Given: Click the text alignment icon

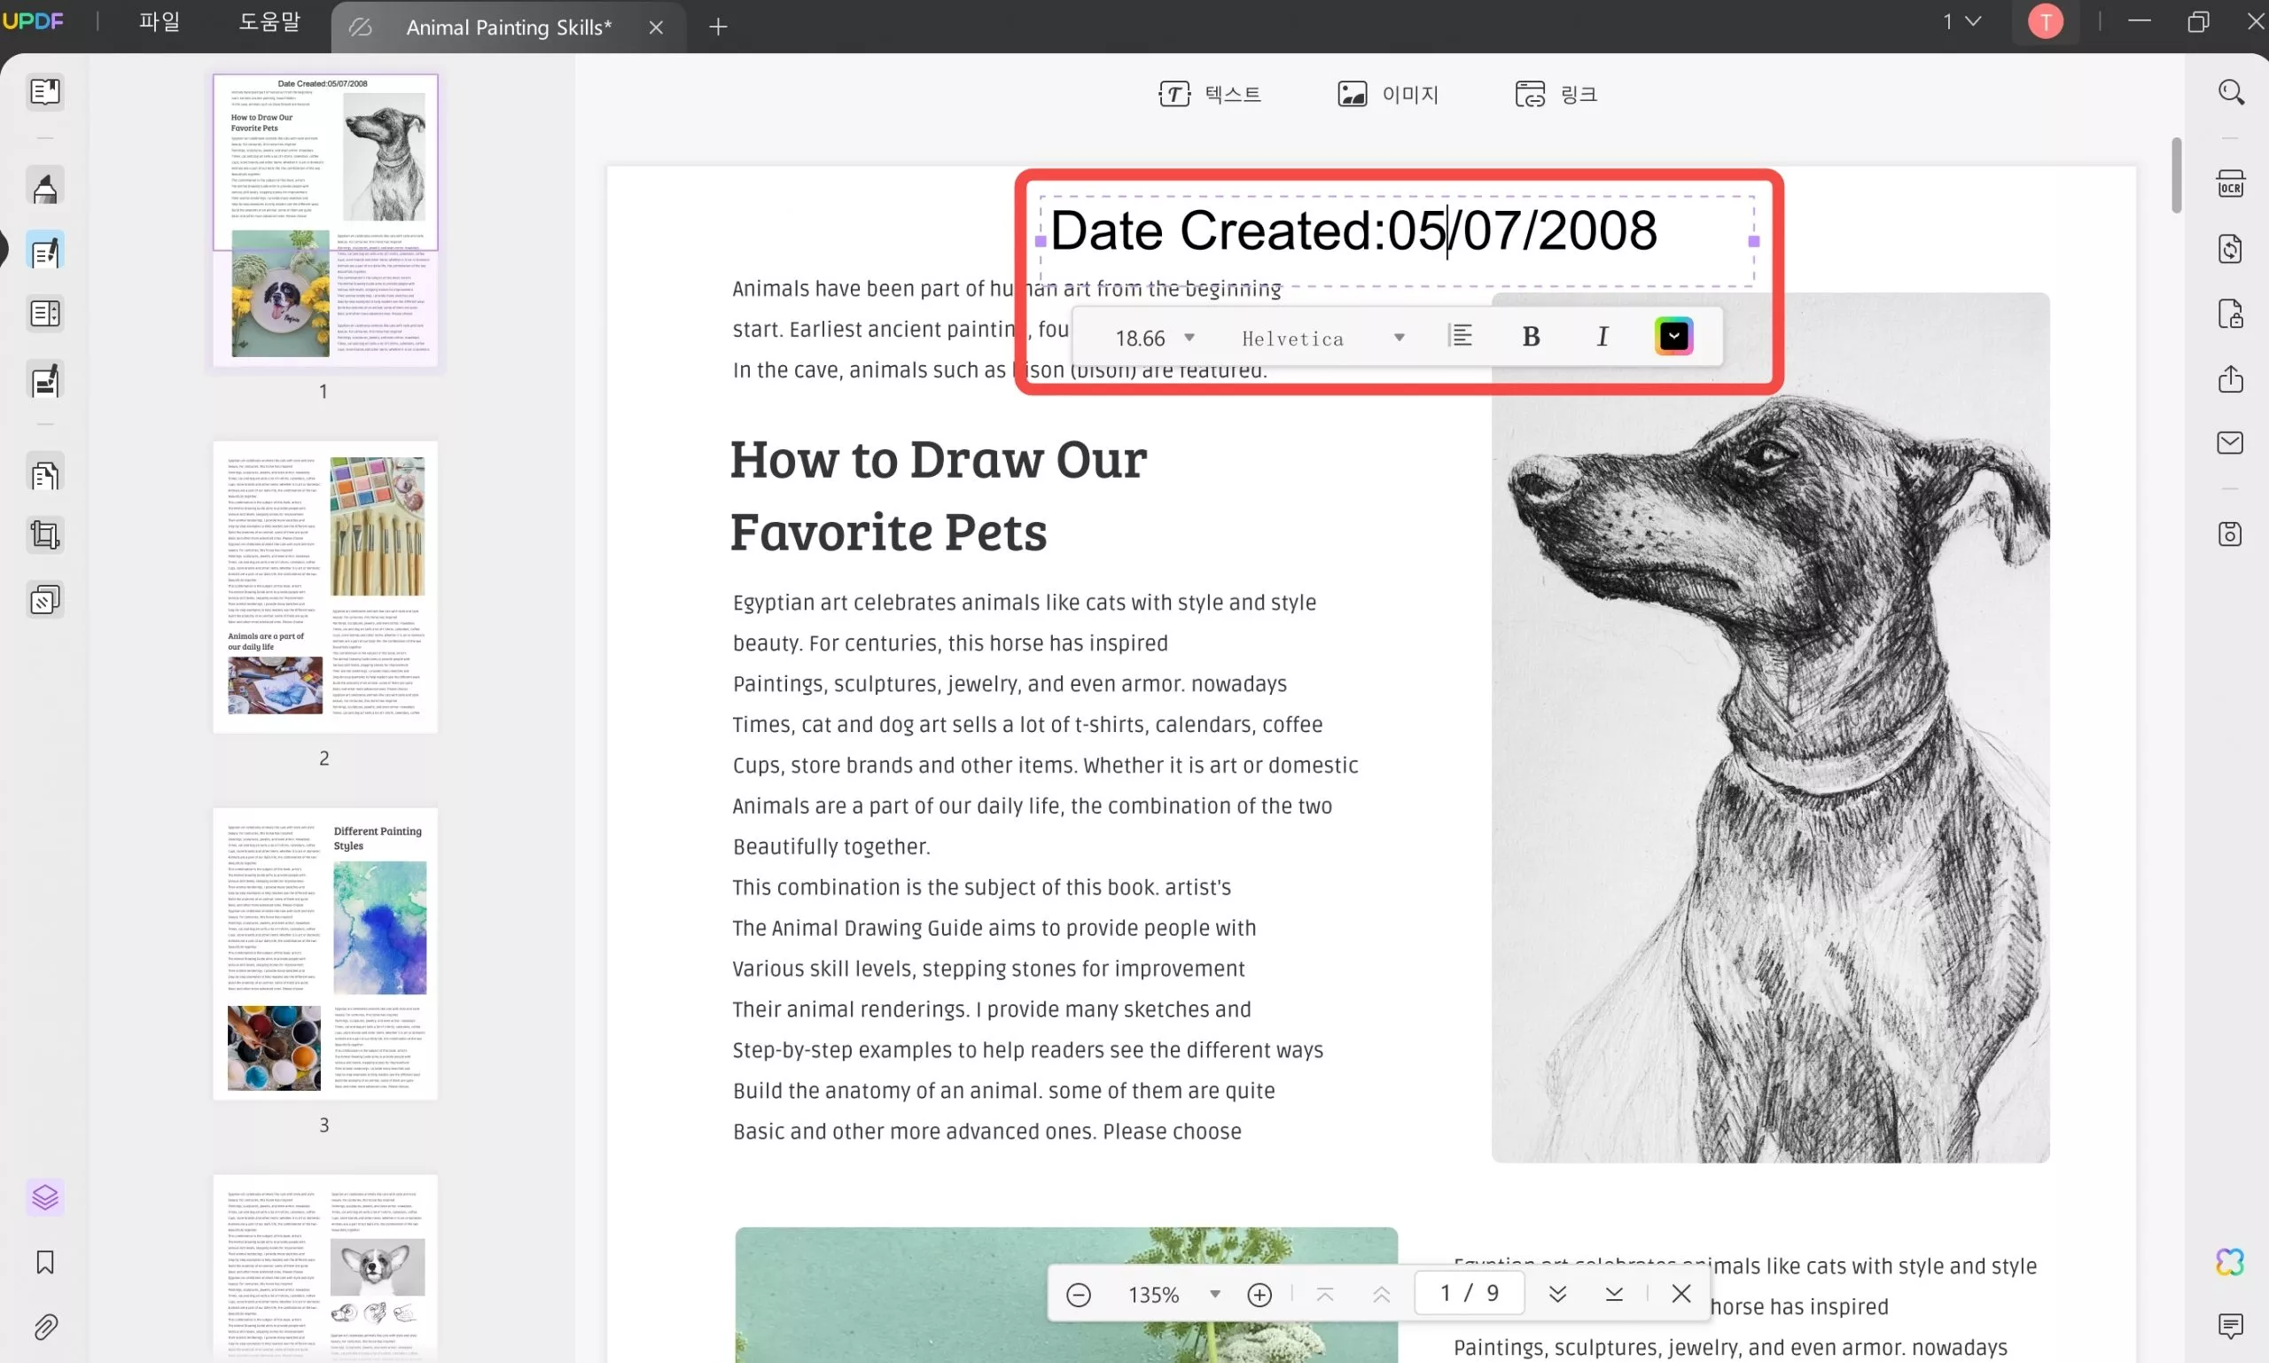Looking at the screenshot, I should click(x=1459, y=336).
